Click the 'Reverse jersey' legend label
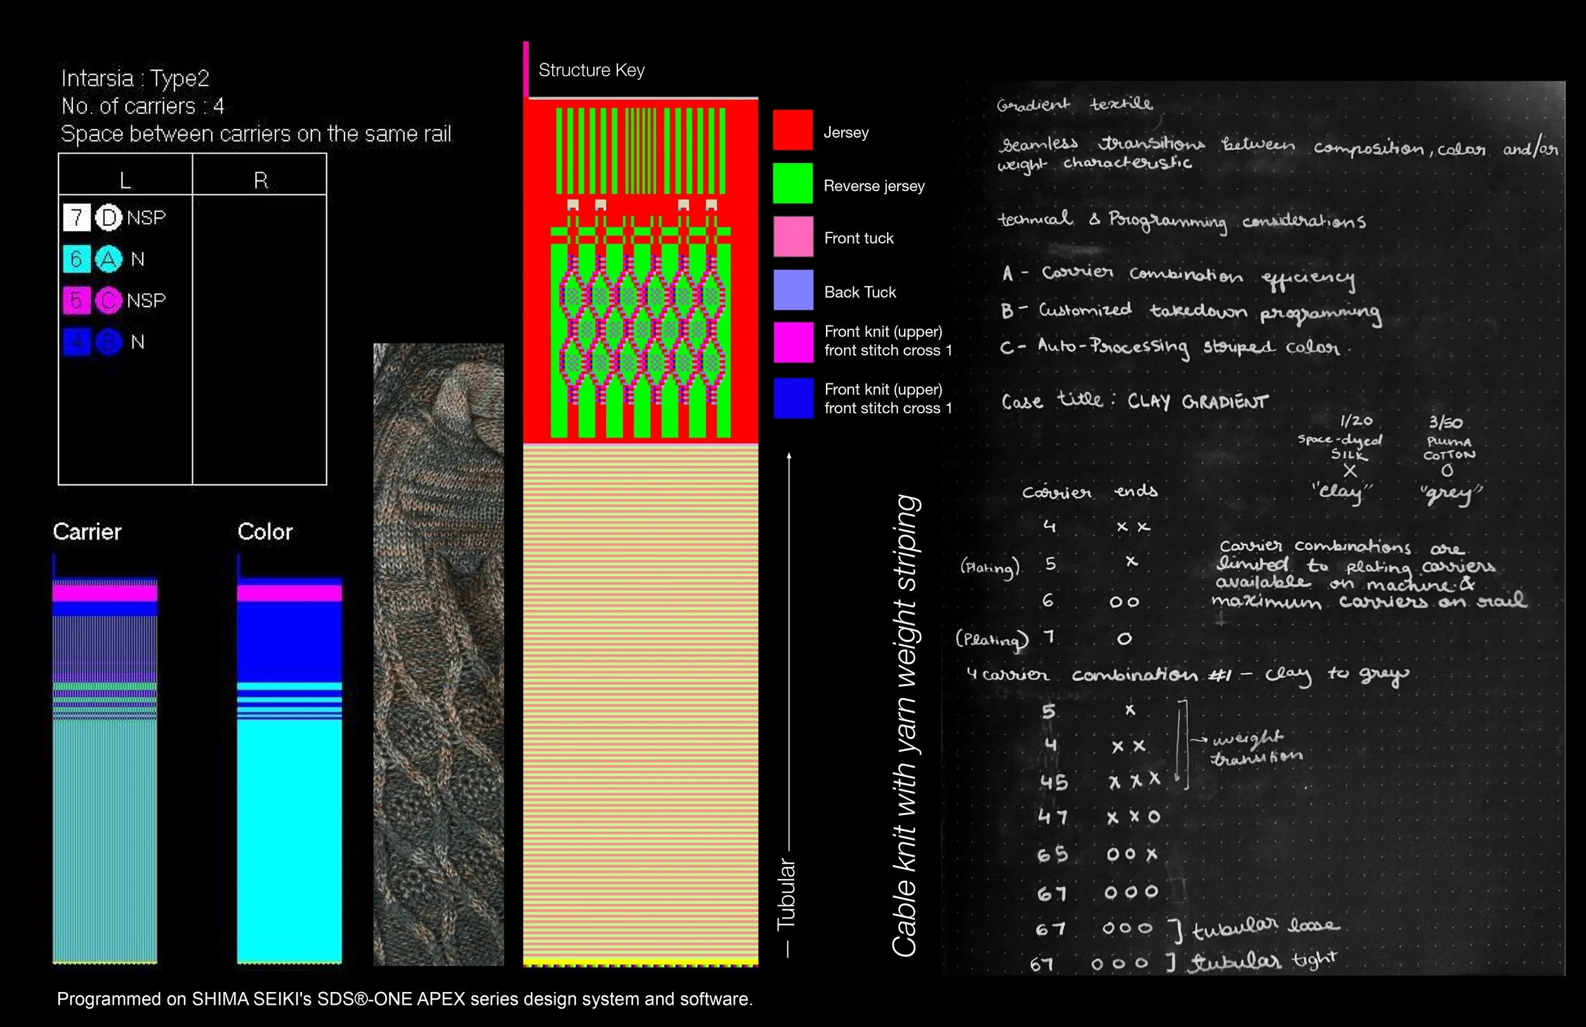This screenshot has width=1586, height=1027. point(874,186)
